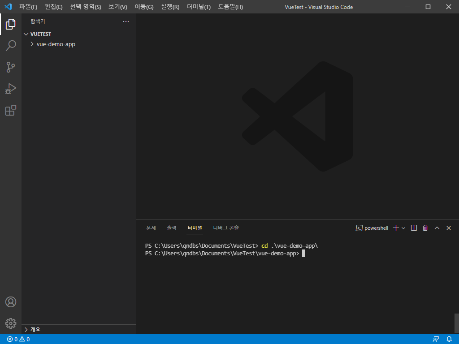Open feedback icon in status bar

(x=436, y=340)
